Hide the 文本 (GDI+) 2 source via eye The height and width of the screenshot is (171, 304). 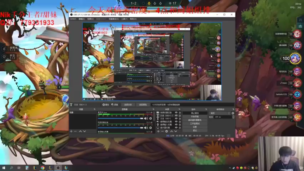[176, 116]
